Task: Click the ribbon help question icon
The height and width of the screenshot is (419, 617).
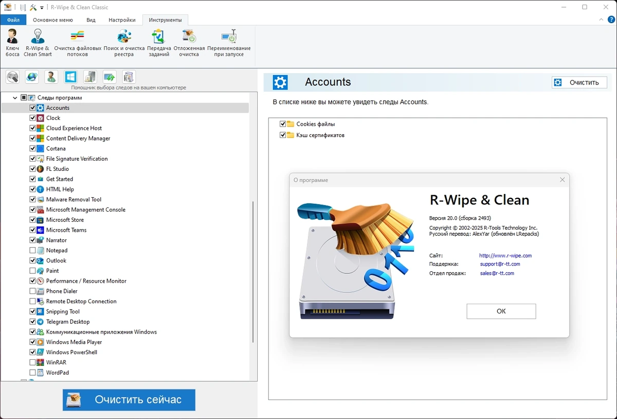Action: tap(610, 20)
